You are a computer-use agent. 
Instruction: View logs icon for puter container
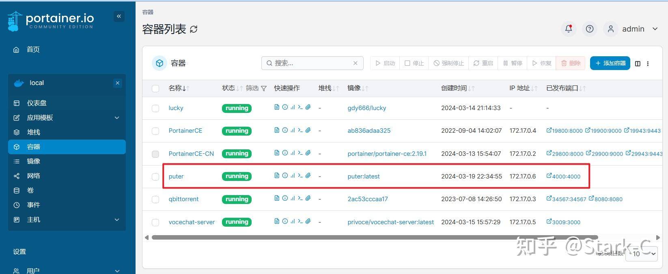(277, 175)
